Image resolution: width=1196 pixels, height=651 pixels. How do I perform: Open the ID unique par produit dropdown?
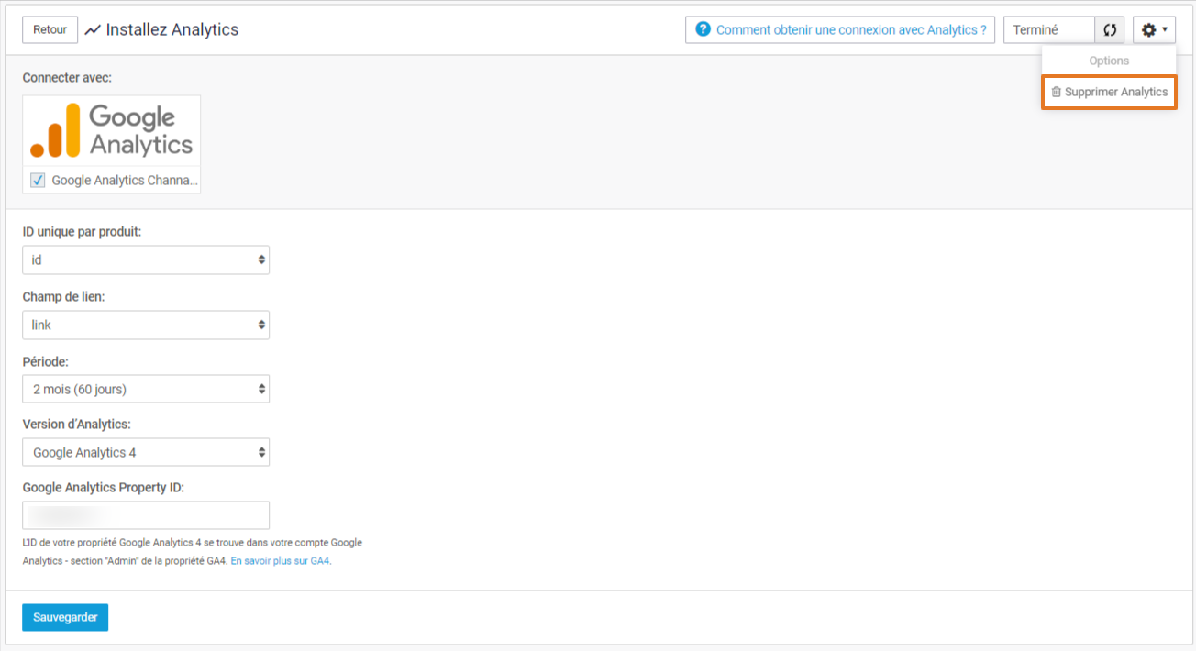pos(146,259)
